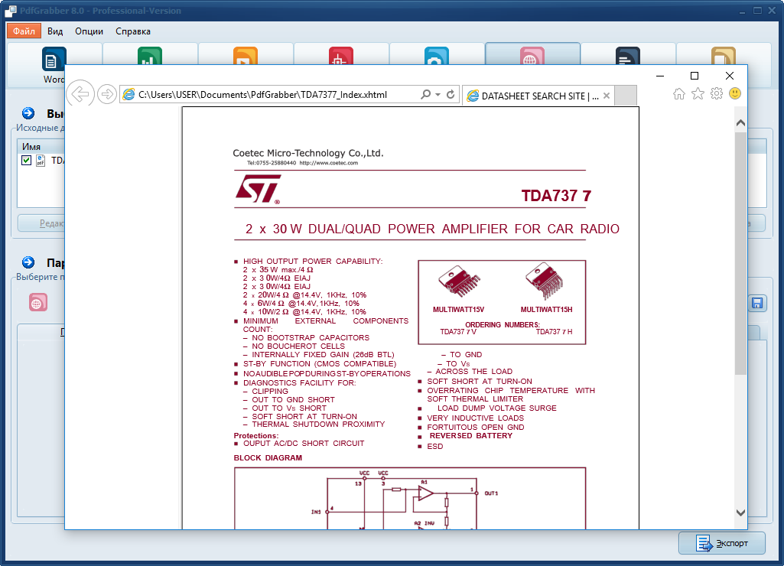784x566 pixels.
Task: Click the 2 x 30 W DUAL/QUAD POWER AMPLIFIER heading
Action: coord(432,229)
